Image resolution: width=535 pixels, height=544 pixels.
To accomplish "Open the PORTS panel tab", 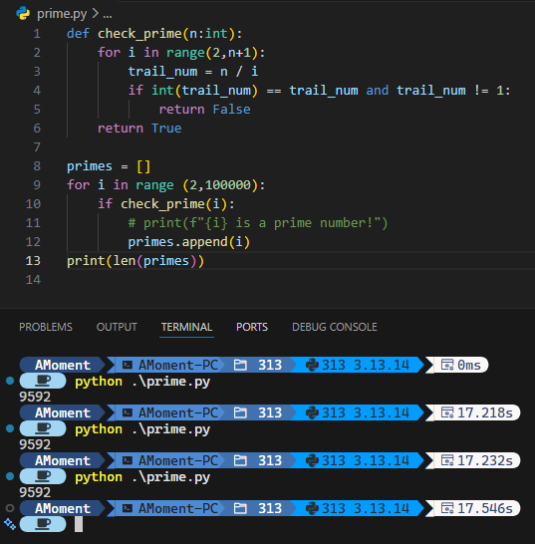I will 252,327.
